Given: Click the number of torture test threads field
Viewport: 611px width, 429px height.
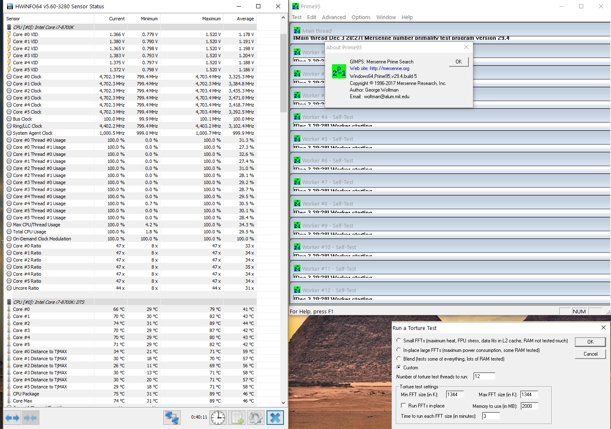Looking at the screenshot, I should (x=484, y=376).
